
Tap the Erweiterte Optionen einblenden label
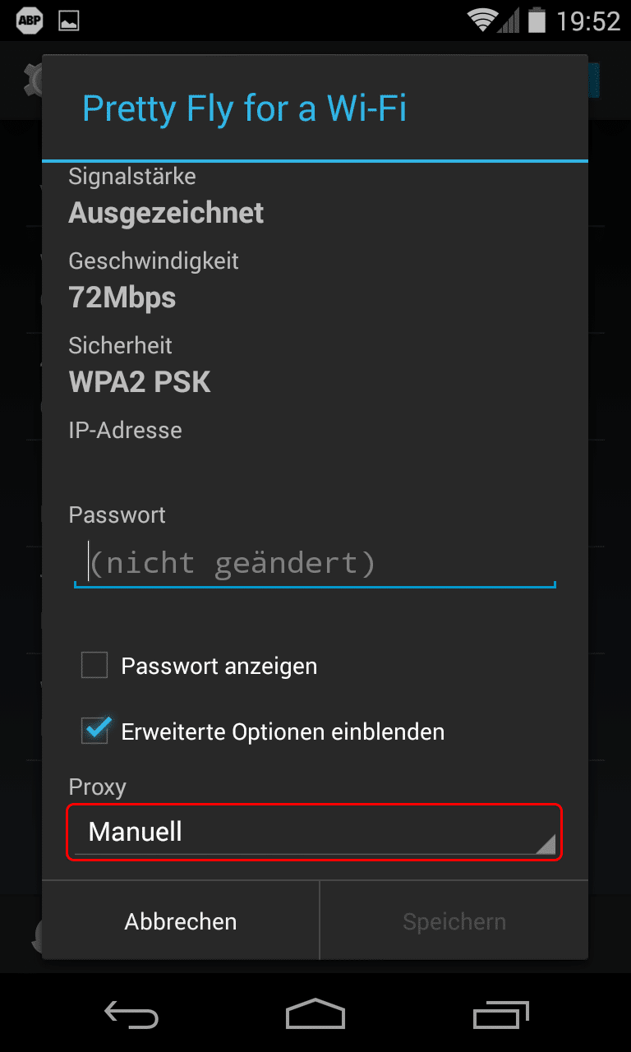click(x=283, y=731)
